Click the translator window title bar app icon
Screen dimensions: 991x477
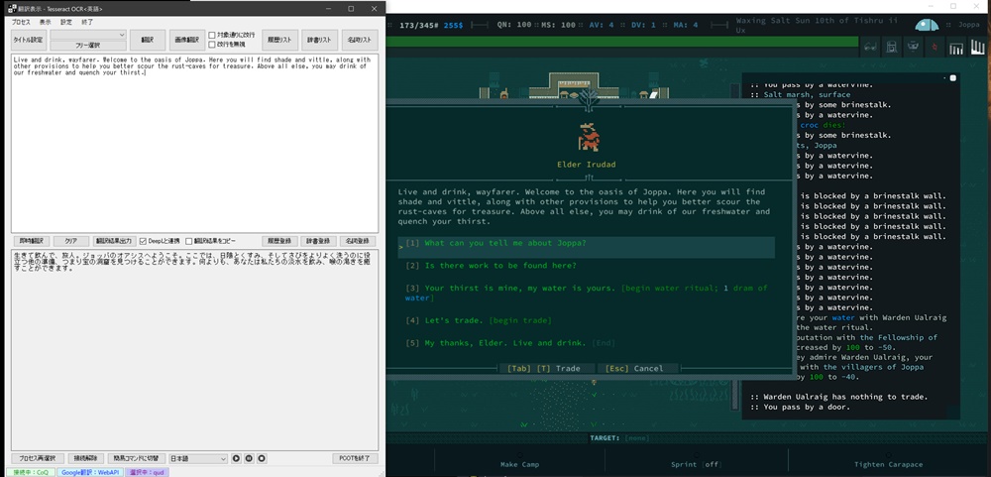(12, 9)
